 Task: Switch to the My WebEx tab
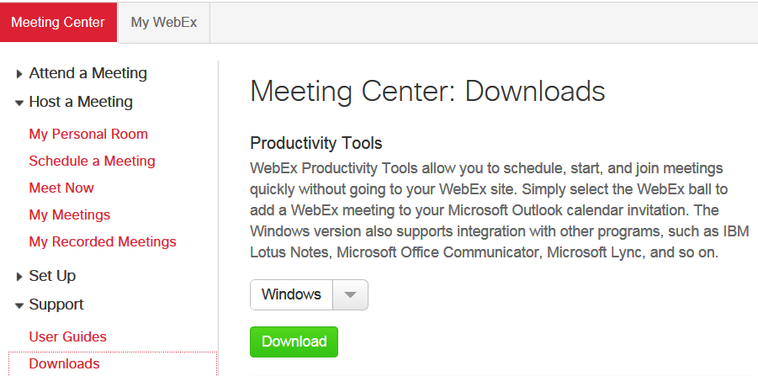click(164, 22)
